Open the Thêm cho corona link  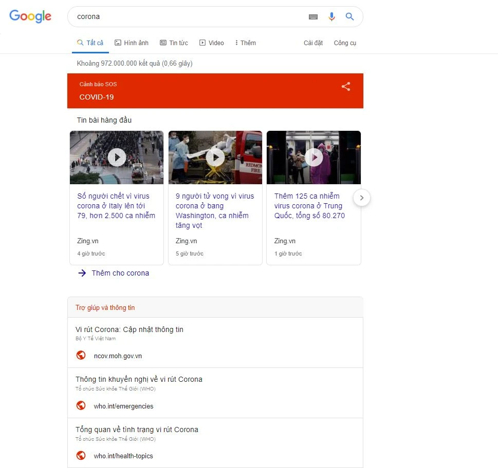point(120,273)
